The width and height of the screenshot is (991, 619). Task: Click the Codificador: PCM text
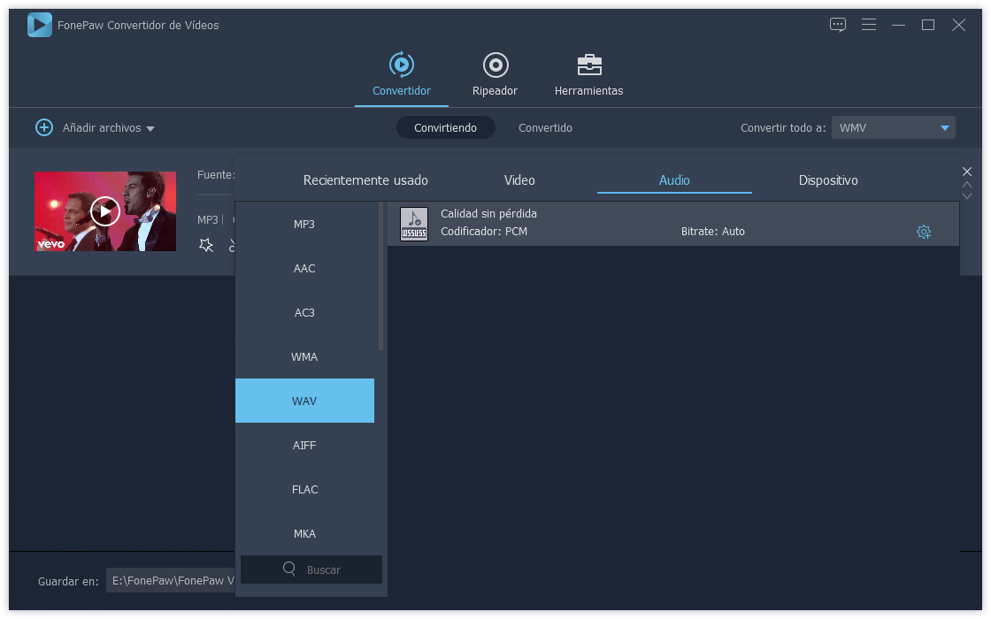point(483,231)
